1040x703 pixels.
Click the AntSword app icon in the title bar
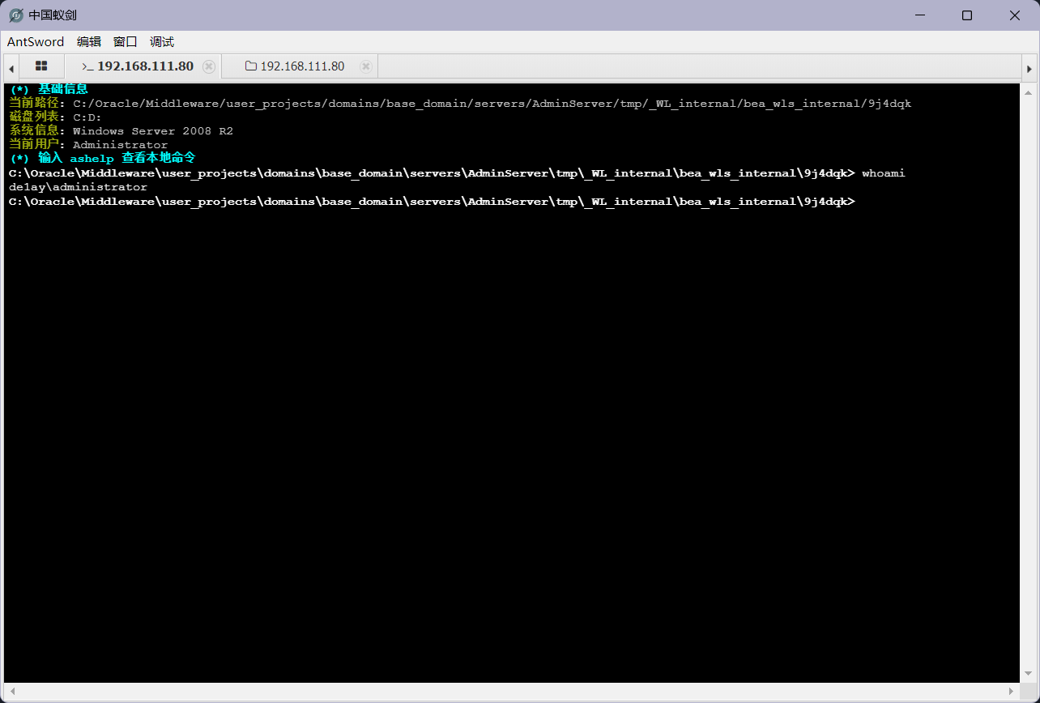point(16,15)
